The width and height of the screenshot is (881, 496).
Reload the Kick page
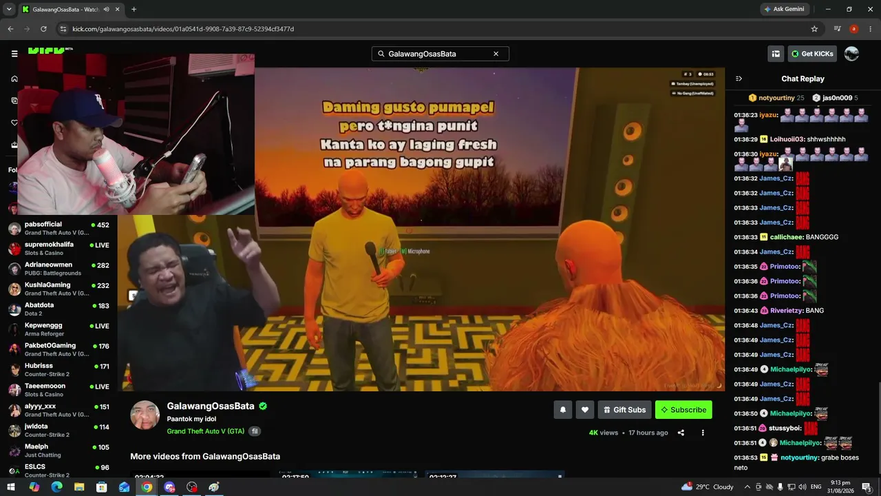[43, 29]
